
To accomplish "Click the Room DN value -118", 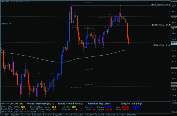I will coord(74,109).
